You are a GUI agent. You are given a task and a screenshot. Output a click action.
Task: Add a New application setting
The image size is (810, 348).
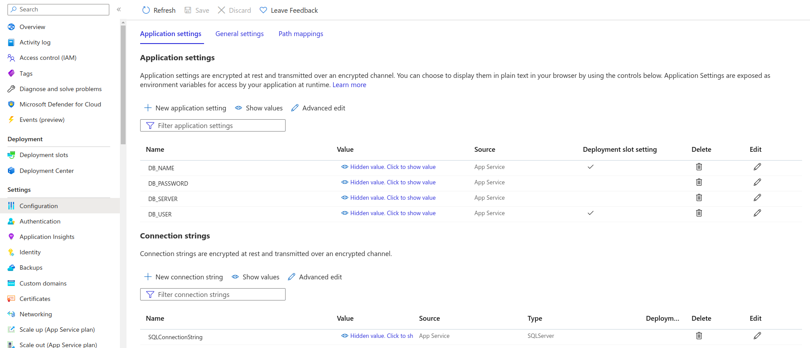185,108
